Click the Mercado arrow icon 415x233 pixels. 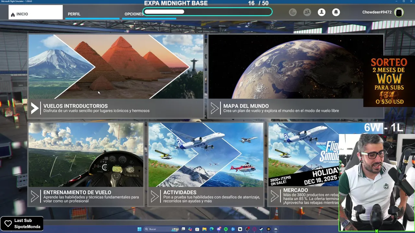tap(275, 196)
